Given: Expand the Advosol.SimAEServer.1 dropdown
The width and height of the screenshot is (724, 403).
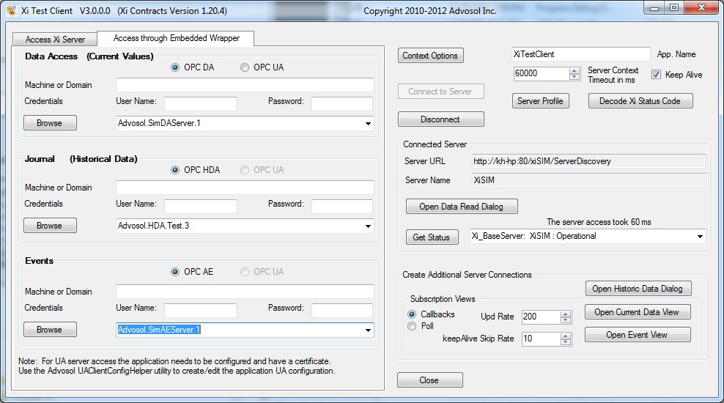Looking at the screenshot, I should [368, 330].
